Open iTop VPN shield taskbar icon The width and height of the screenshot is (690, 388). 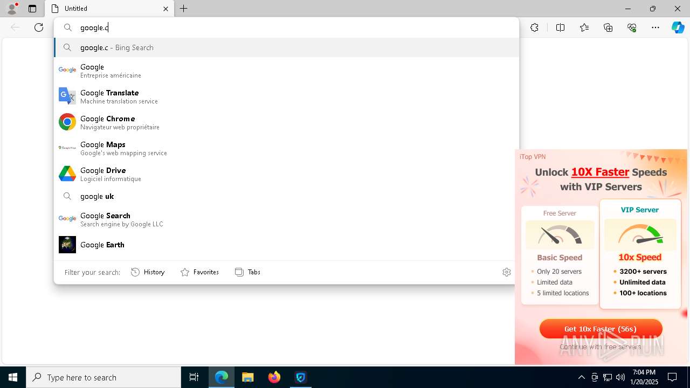coord(301,377)
